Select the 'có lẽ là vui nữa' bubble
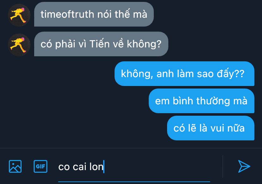Viewport: 262px width, 184px height. tap(211, 128)
